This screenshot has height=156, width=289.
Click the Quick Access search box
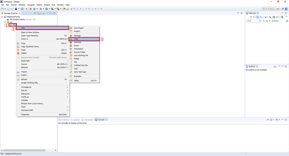(x=268, y=9)
